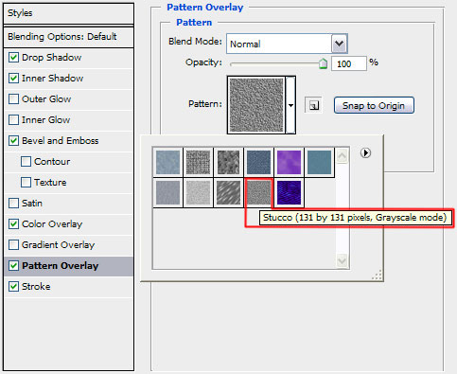Choose the light gray noise pattern thumbnail
Image resolution: width=457 pixels, height=374 pixels.
(x=198, y=192)
